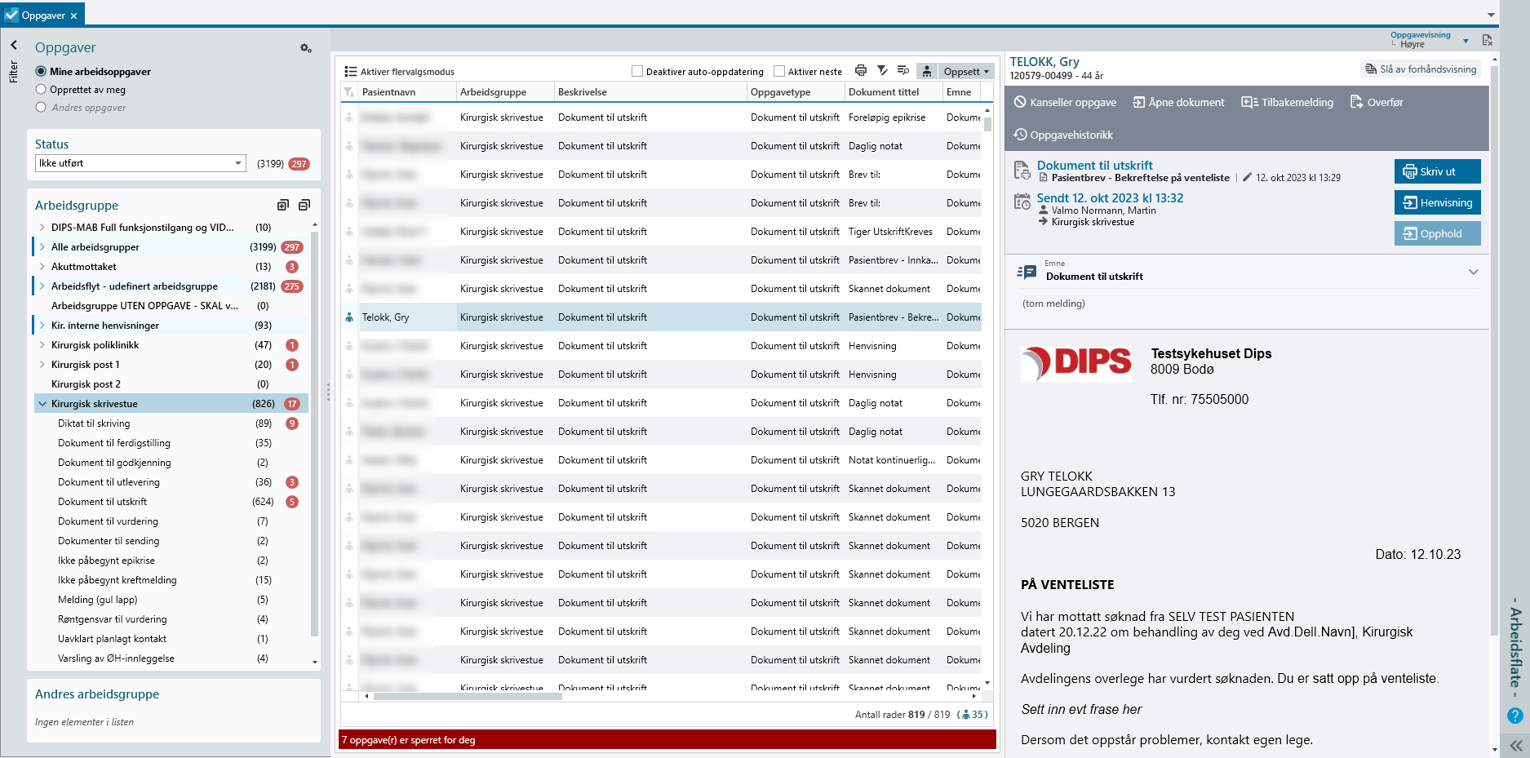Click the help question mark icon
The width and height of the screenshot is (1530, 758).
point(1514,716)
